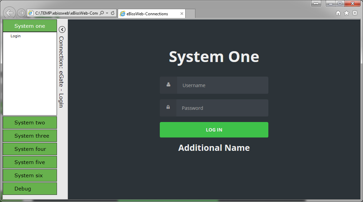Click the padlock icon beside Password
Image resolution: width=363 pixels, height=202 pixels.
[168, 107]
